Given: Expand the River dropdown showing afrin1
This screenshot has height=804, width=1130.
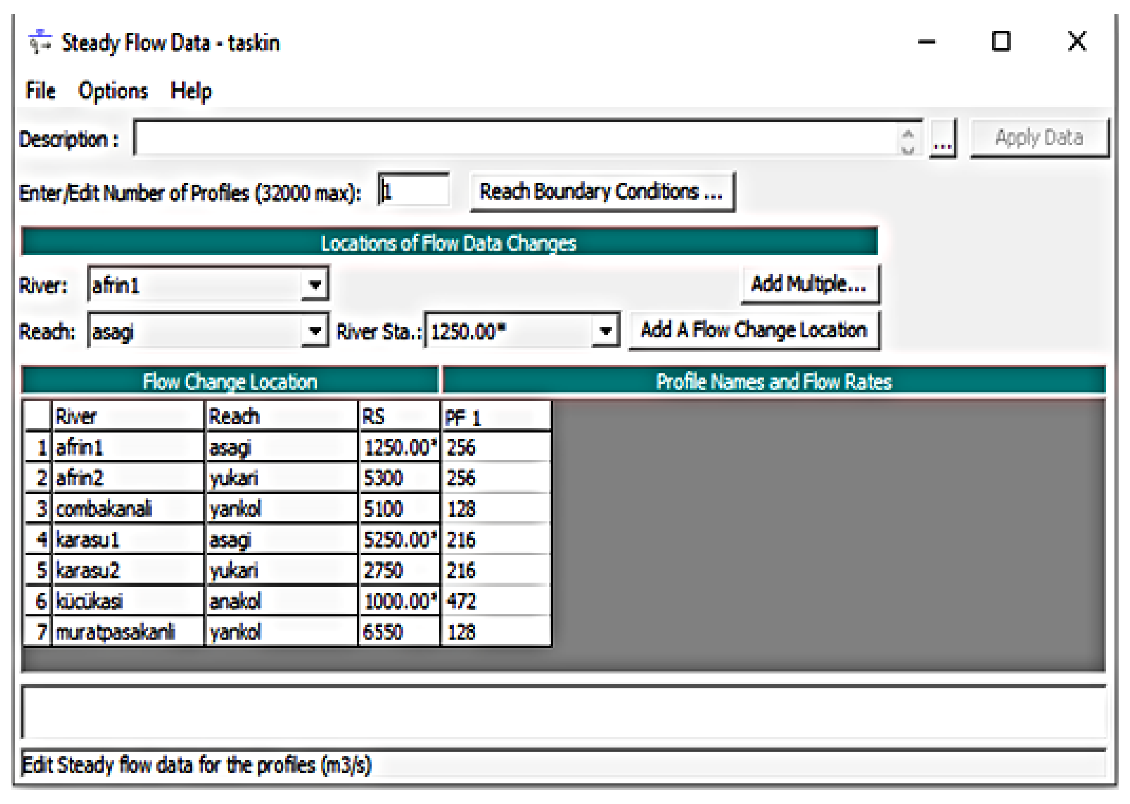Looking at the screenshot, I should (315, 285).
